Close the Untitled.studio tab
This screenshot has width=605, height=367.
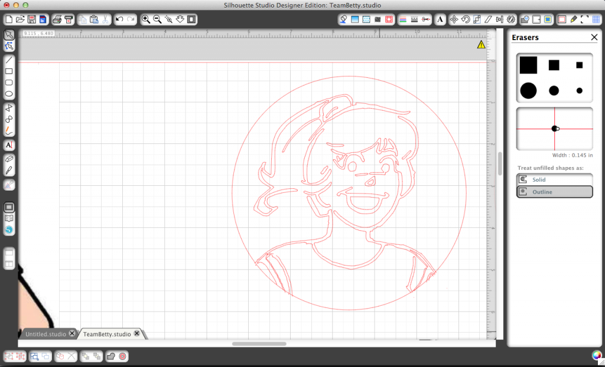coord(72,333)
